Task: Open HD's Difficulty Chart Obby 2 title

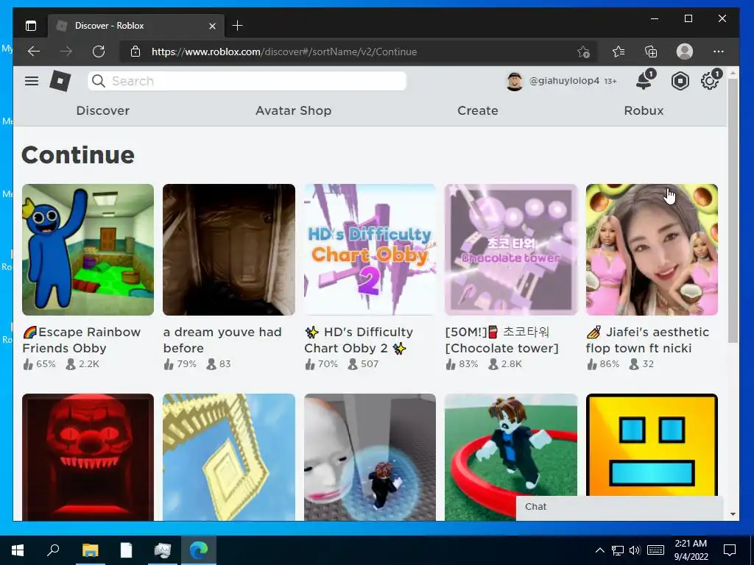Action: 359,340
